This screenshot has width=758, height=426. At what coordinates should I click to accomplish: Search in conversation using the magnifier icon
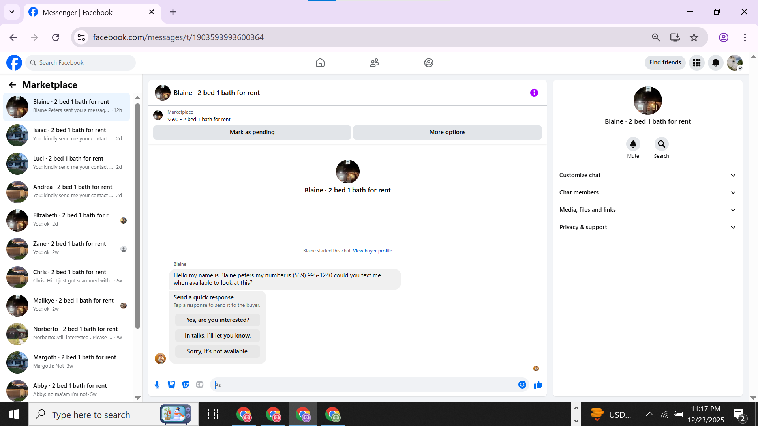pos(661,144)
